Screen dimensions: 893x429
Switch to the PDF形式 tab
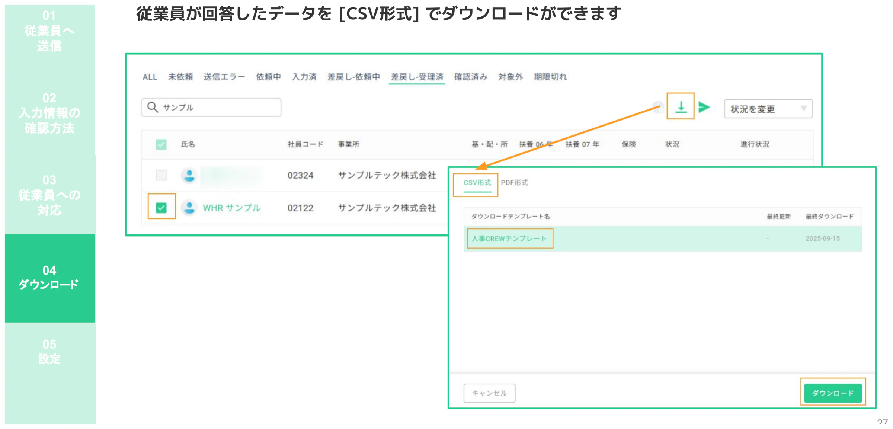[515, 183]
